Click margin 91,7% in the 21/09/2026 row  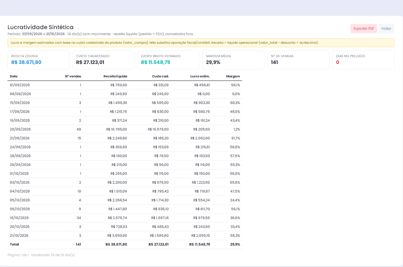pos(236,138)
